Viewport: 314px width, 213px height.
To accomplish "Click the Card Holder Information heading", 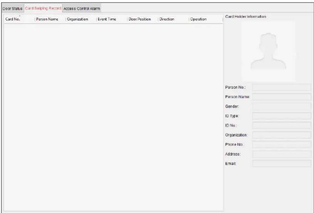I will tap(246, 17).
